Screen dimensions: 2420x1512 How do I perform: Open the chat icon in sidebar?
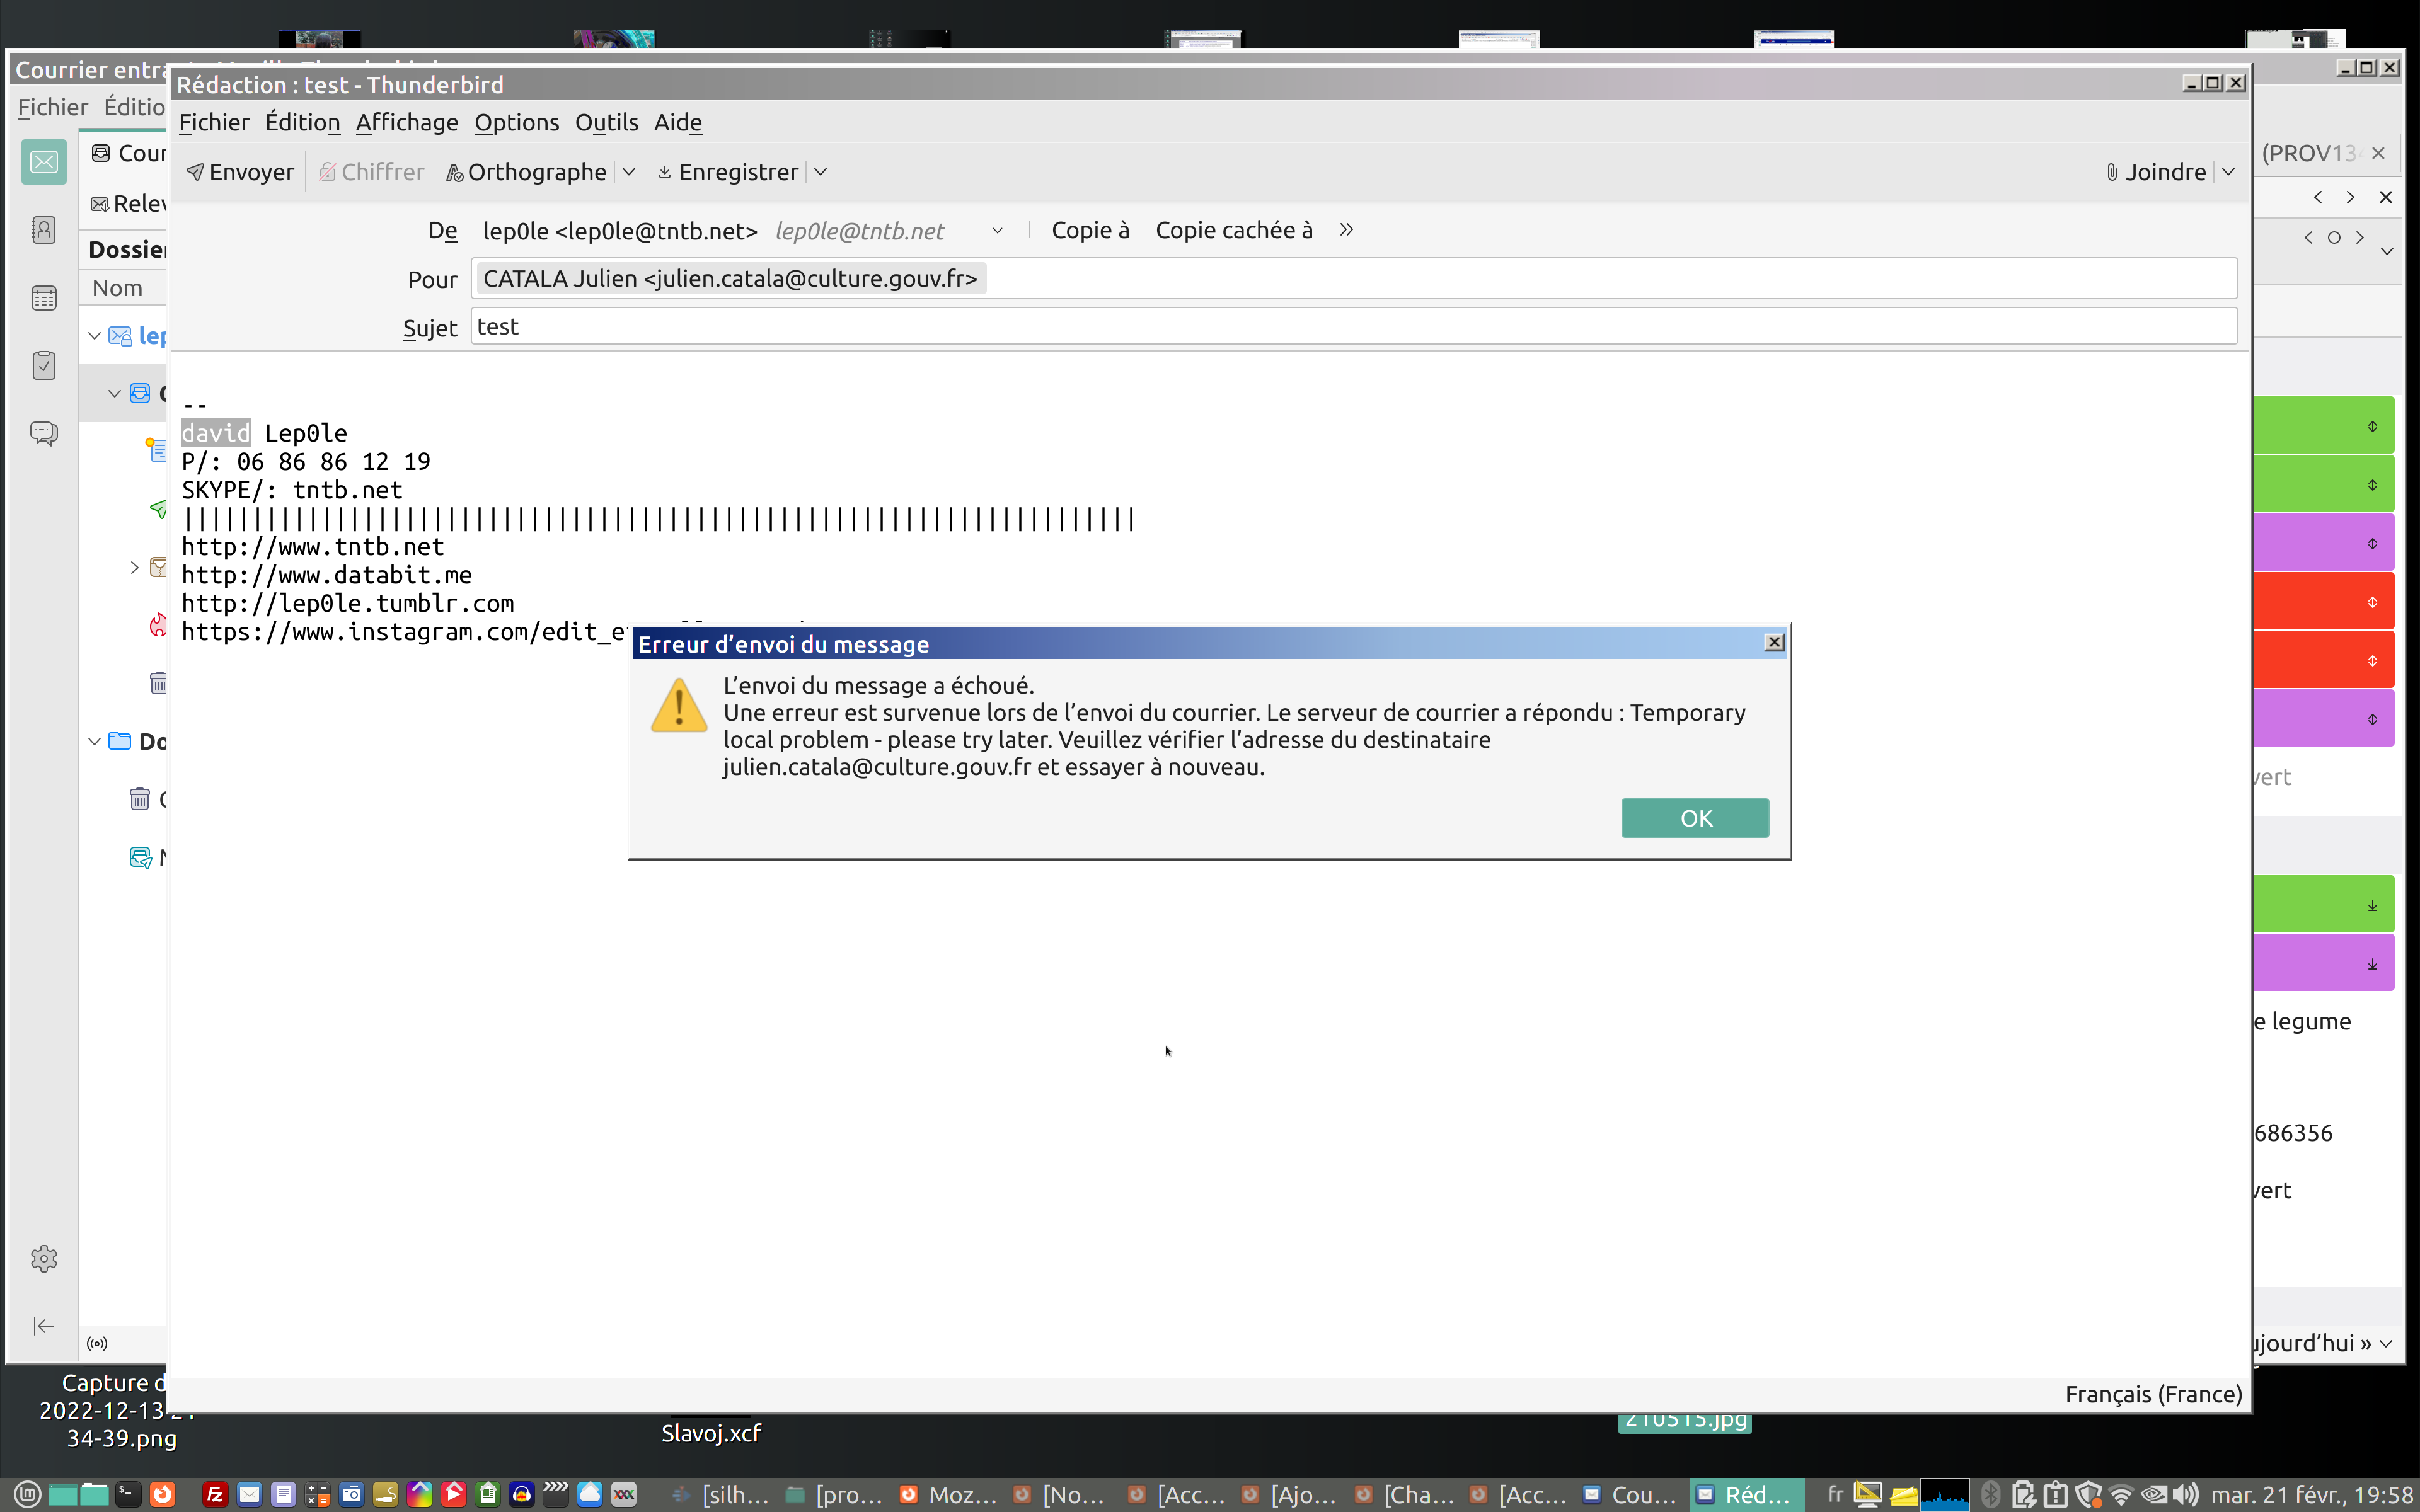tap(44, 433)
